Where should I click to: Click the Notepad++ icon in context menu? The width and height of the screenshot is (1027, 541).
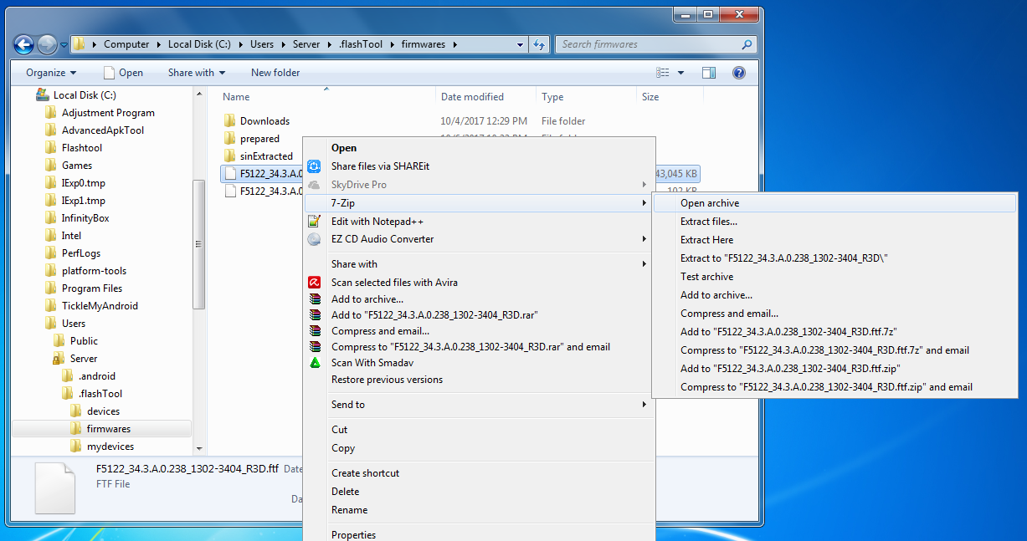click(x=314, y=222)
